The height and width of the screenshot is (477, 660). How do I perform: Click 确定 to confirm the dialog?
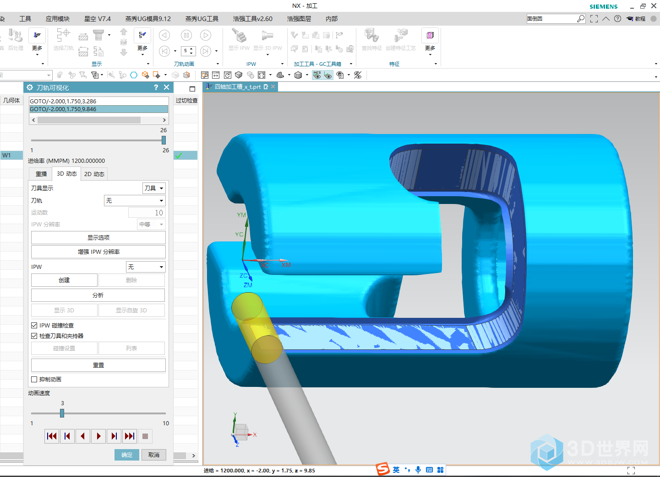127,455
